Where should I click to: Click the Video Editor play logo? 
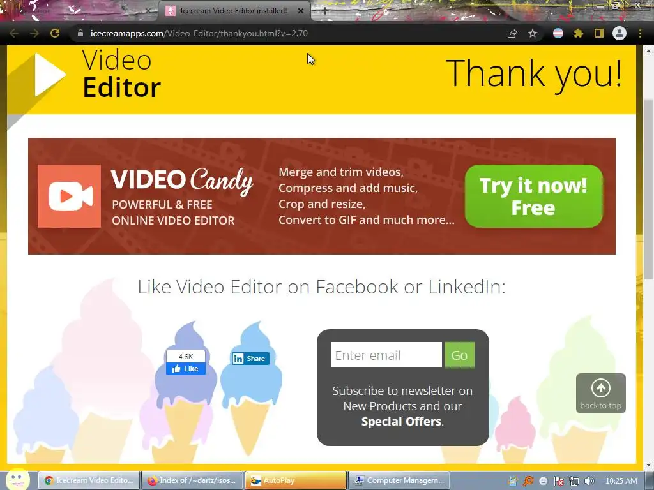[x=50, y=75]
